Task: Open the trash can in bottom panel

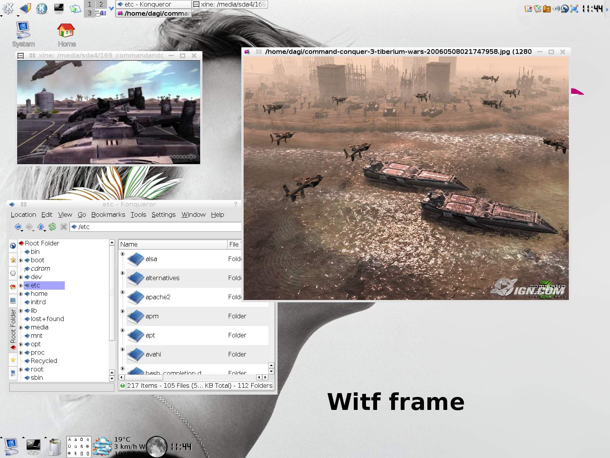Action: point(55,447)
